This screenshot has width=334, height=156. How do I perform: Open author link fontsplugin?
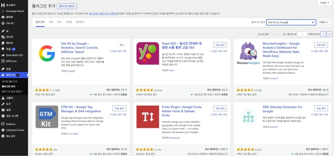click(174, 138)
